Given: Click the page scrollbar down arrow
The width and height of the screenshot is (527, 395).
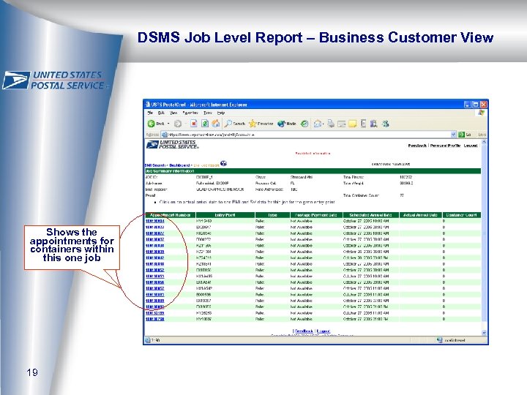Looking at the screenshot, I should coord(484,333).
